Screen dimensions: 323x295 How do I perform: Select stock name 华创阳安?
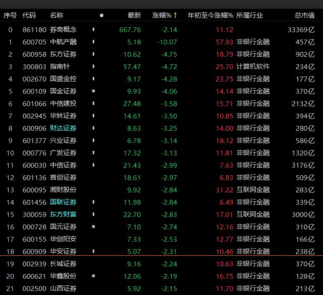[x=63, y=239]
